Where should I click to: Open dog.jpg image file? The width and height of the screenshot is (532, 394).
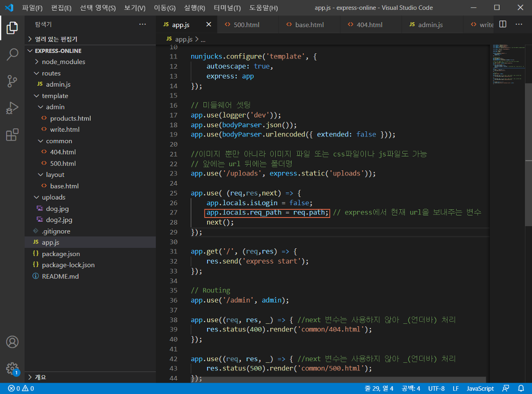[x=57, y=209]
